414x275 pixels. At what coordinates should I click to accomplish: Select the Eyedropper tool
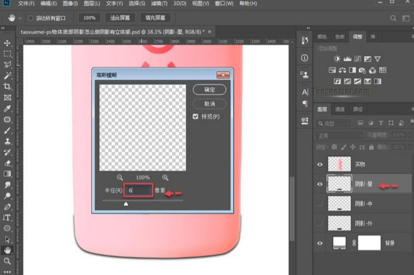pos(7,108)
